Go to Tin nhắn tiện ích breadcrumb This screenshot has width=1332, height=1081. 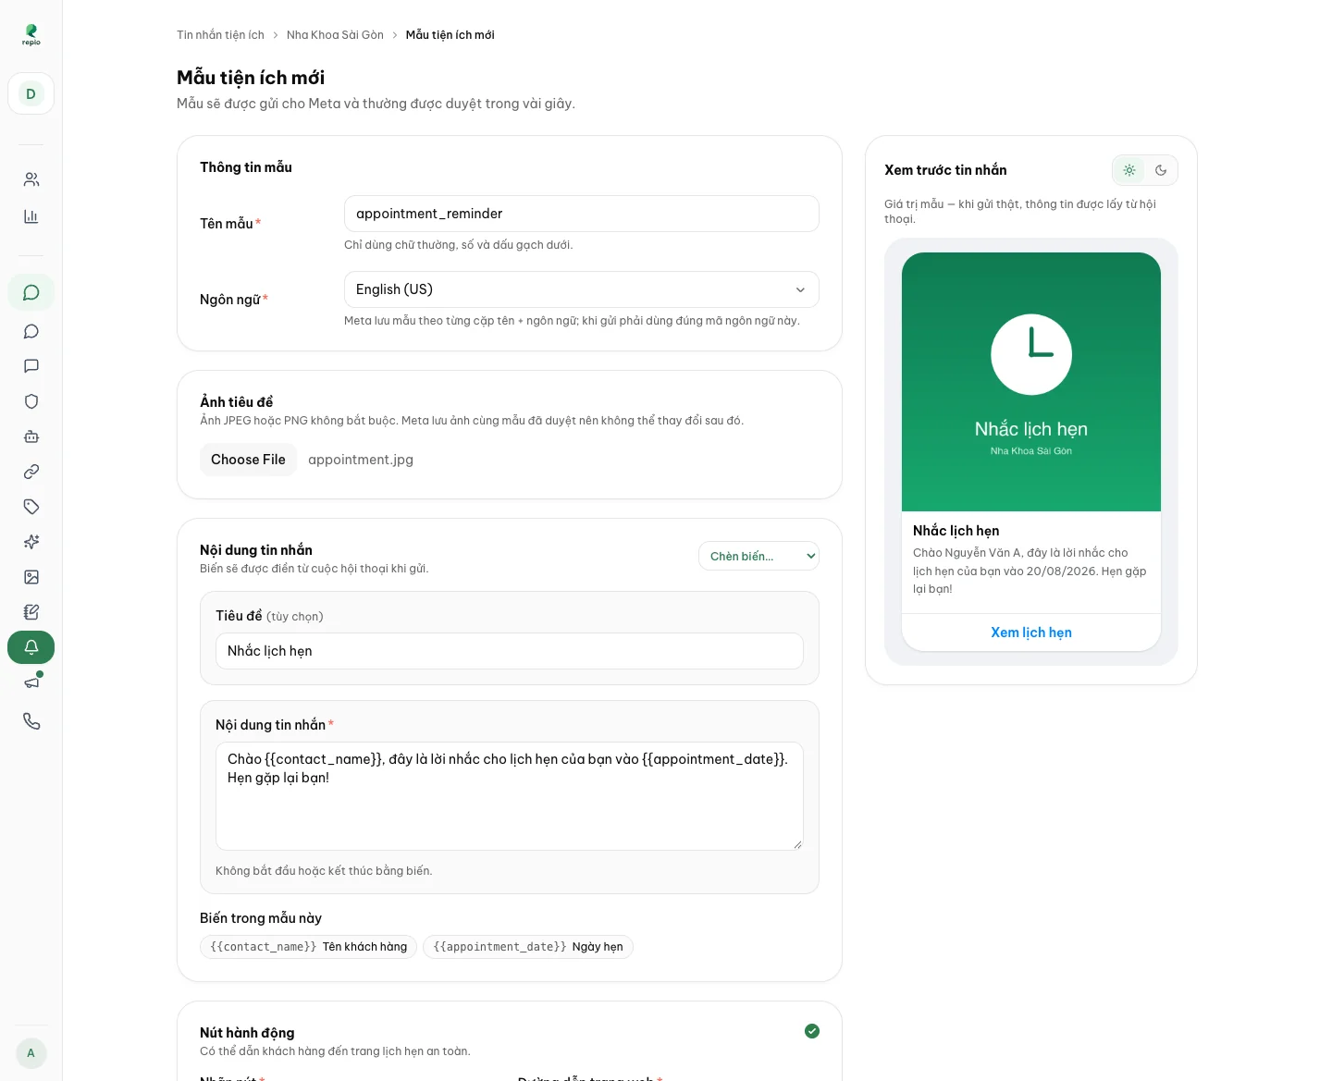pyautogui.click(x=220, y=35)
